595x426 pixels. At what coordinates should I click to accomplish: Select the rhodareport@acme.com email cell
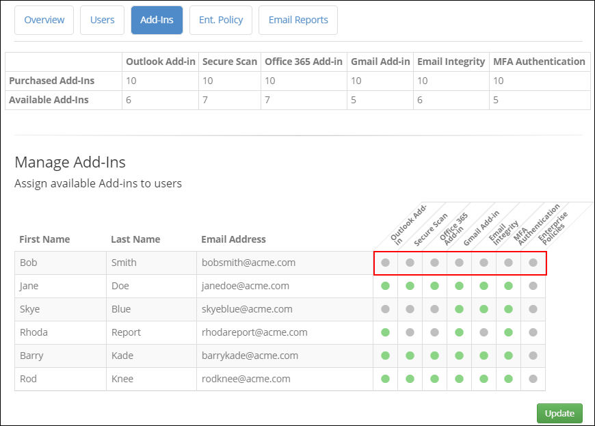tap(285, 332)
